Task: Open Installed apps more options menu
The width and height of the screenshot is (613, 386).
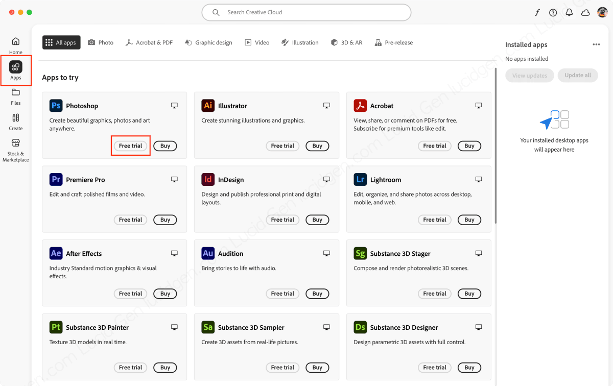Action: point(596,45)
